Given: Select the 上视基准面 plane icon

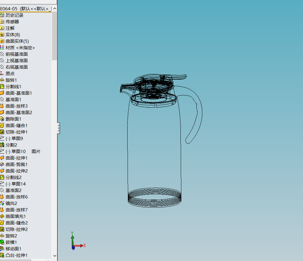Looking at the screenshot, I should tap(2, 60).
